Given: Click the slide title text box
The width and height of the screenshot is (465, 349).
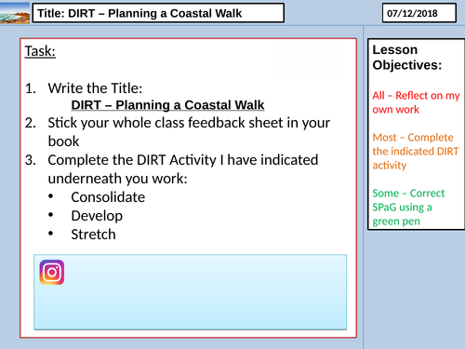Looking at the screenshot, I should (x=158, y=13).
